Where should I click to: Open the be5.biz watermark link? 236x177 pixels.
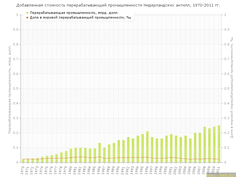(x=221, y=175)
